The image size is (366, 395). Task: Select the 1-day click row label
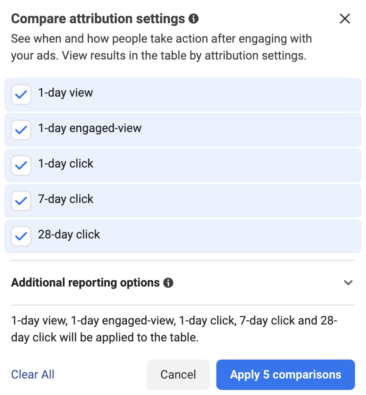(66, 163)
